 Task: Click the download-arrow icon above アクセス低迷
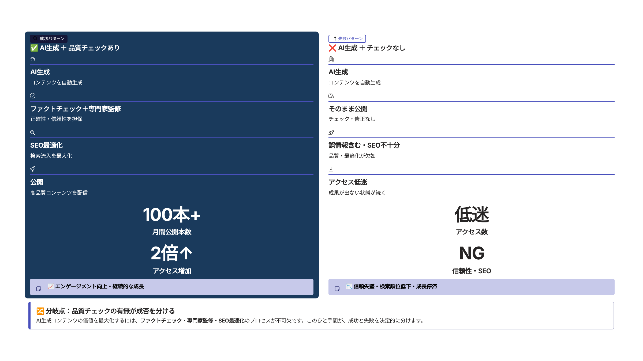(x=331, y=169)
